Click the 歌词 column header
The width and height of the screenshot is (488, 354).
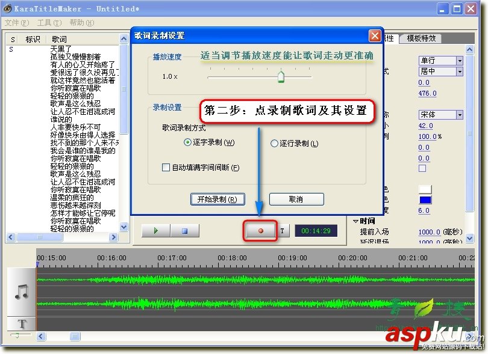tap(59, 40)
